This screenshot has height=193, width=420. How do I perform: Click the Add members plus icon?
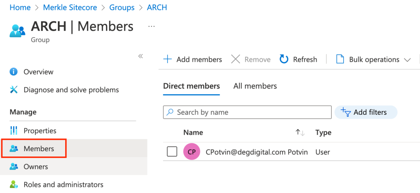pos(168,59)
